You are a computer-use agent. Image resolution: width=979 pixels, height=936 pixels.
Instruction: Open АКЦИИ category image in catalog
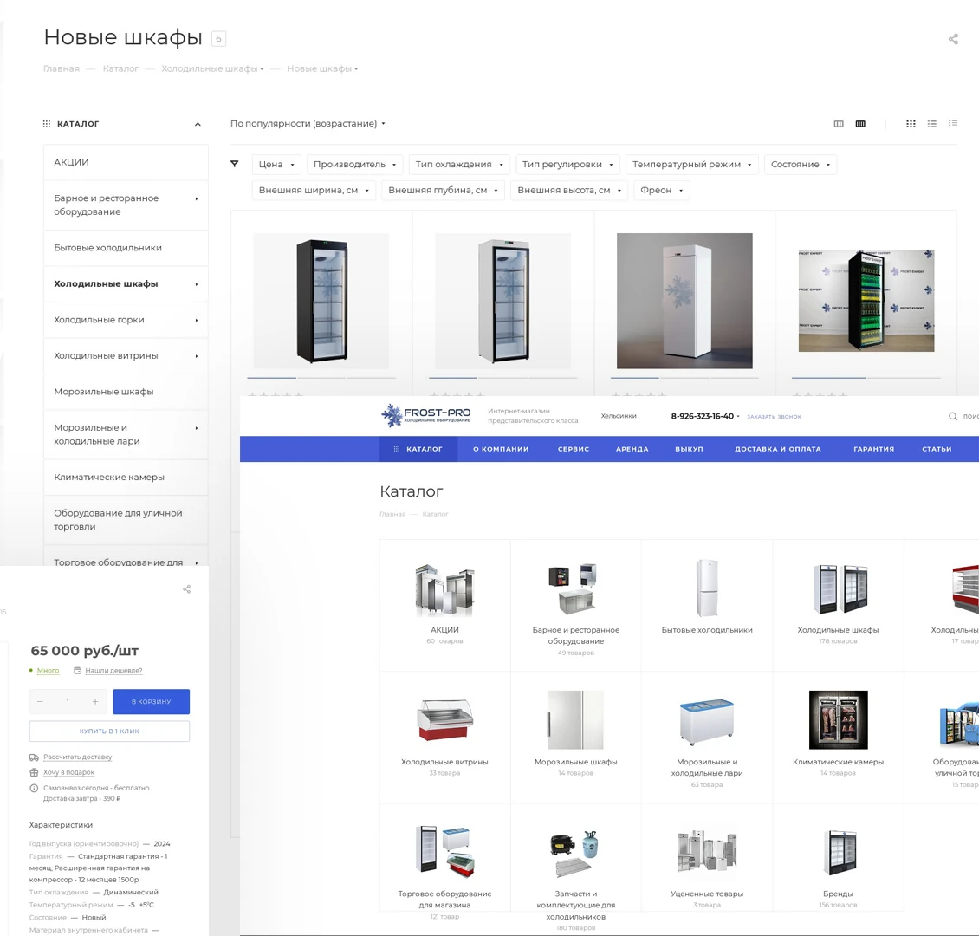[x=444, y=589]
